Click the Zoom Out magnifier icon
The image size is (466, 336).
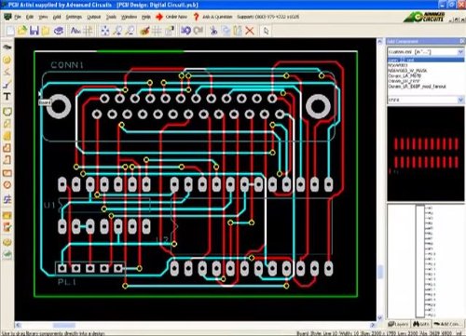pyautogui.click(x=130, y=31)
